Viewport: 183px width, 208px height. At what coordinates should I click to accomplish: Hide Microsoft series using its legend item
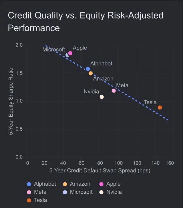click(77, 192)
